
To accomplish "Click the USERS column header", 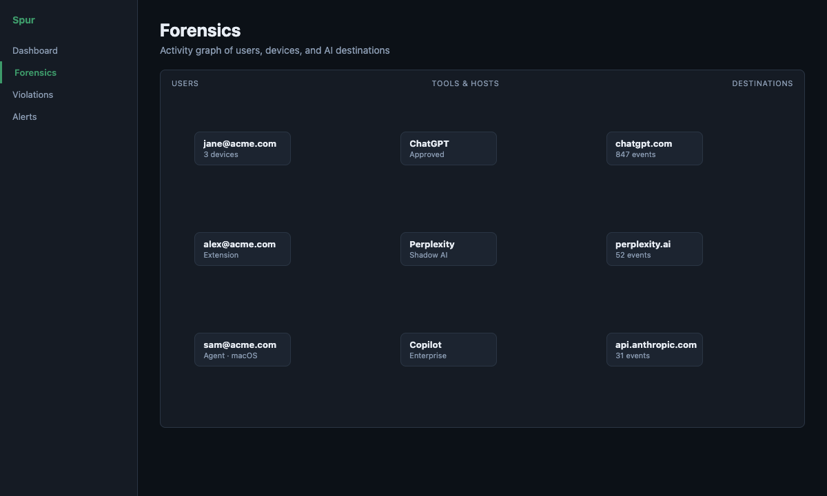I will coord(185,83).
